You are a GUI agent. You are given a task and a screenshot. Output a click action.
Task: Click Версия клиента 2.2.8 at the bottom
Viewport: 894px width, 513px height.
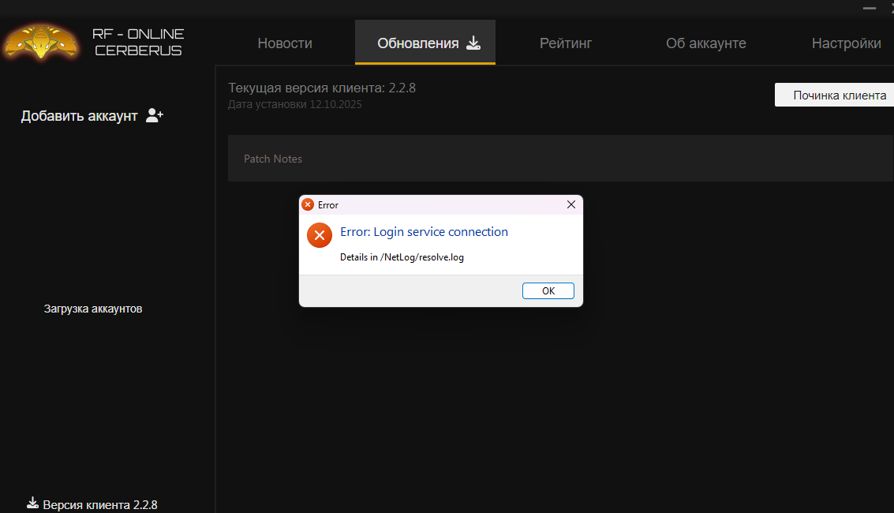(x=100, y=504)
